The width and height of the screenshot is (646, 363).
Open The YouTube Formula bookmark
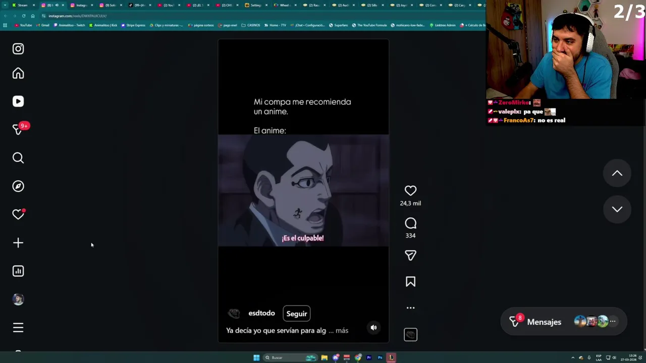[x=369, y=25]
